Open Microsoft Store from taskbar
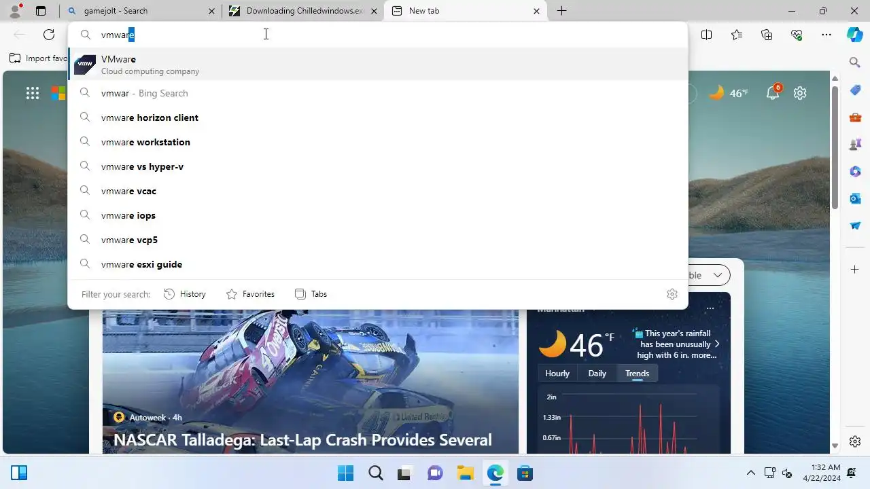Viewport: 870px width, 489px height. tap(525, 473)
